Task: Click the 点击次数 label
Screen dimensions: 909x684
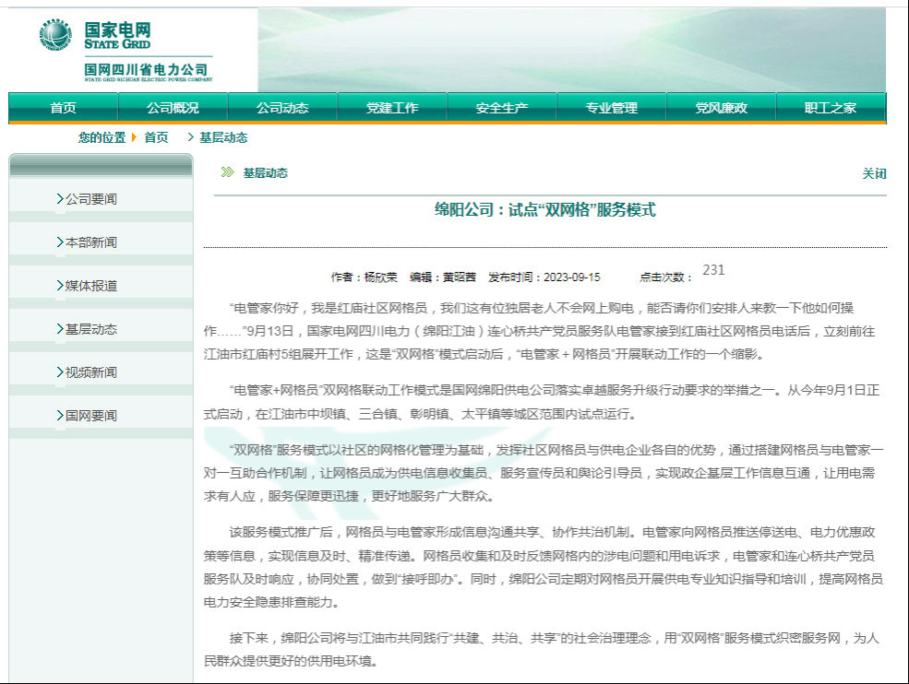Action: pyautogui.click(x=665, y=277)
